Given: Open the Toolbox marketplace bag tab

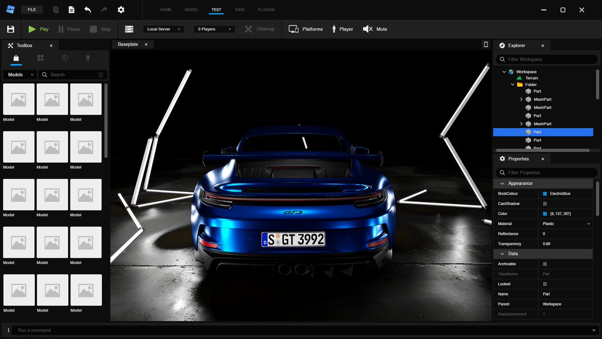Looking at the screenshot, I should 16,58.
